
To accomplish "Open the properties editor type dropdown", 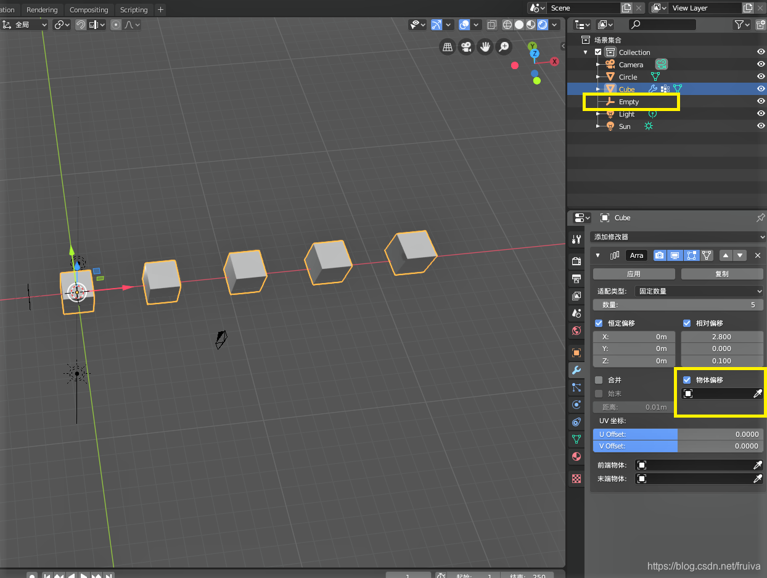I will 581,218.
